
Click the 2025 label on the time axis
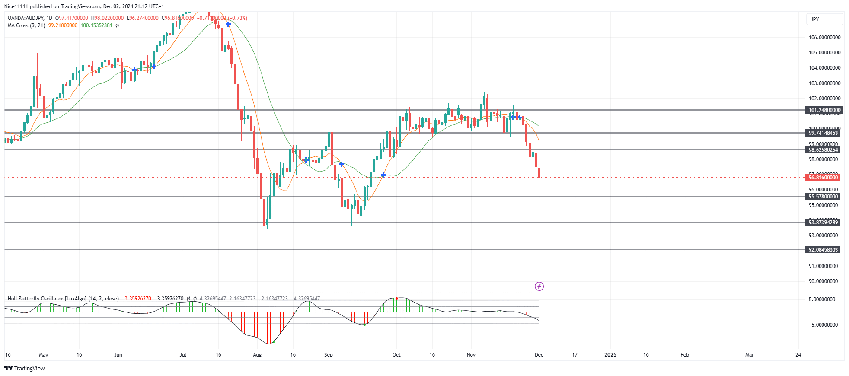tap(610, 355)
